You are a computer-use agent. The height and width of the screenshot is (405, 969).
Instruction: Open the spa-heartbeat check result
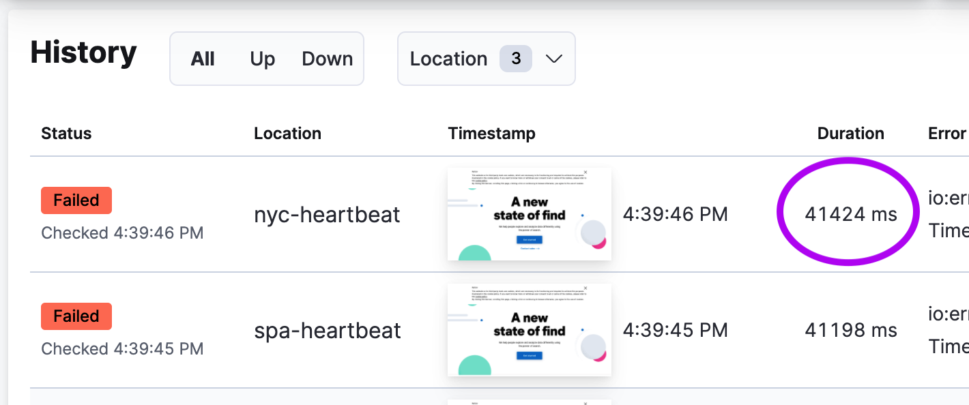pyautogui.click(x=327, y=330)
